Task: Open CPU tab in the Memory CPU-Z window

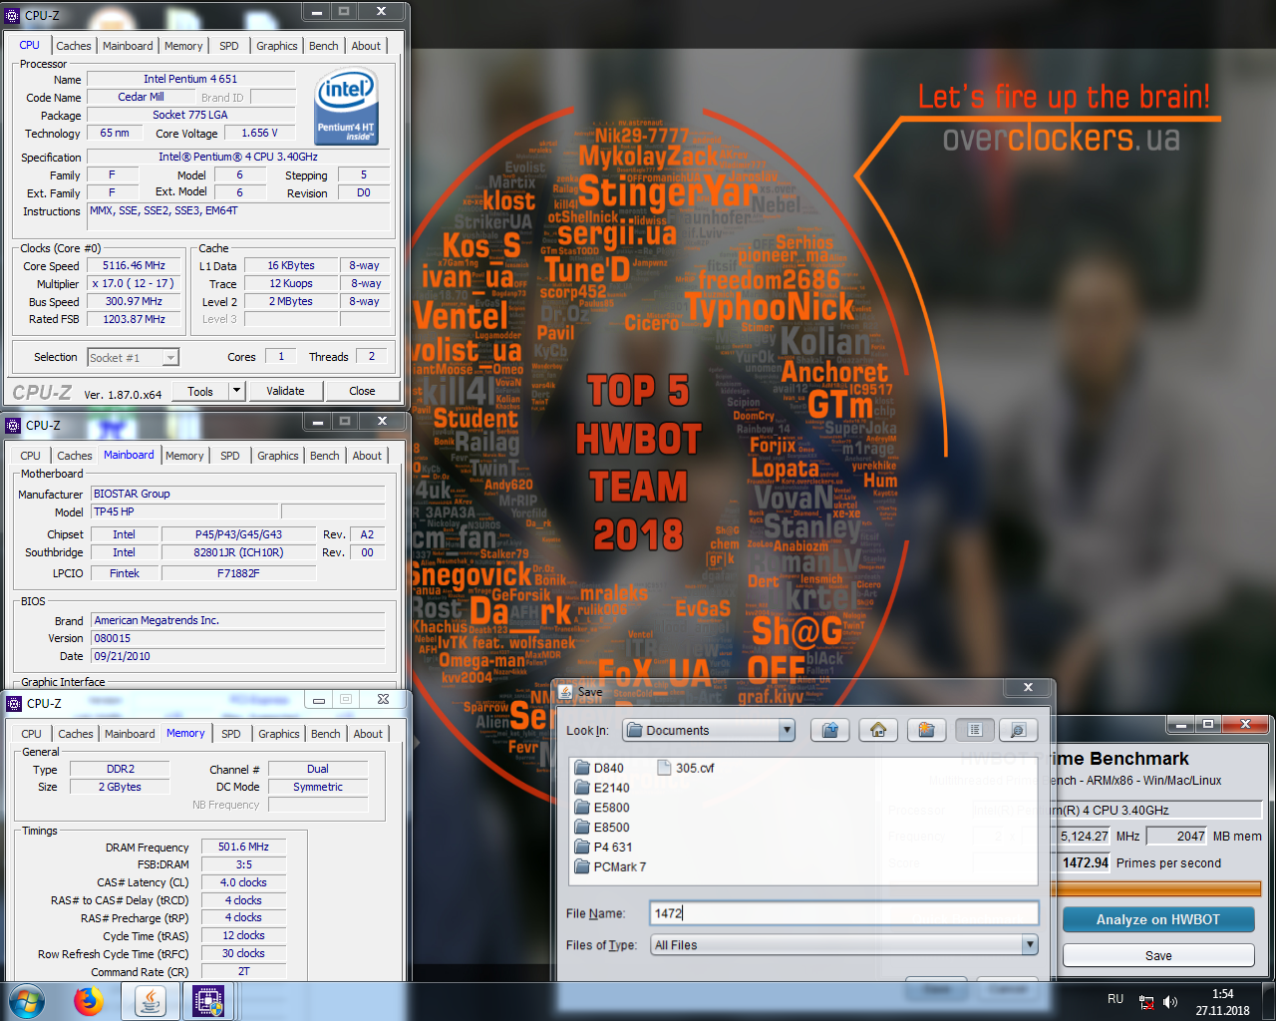Action: 32,734
